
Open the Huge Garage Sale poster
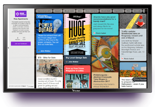77,34
